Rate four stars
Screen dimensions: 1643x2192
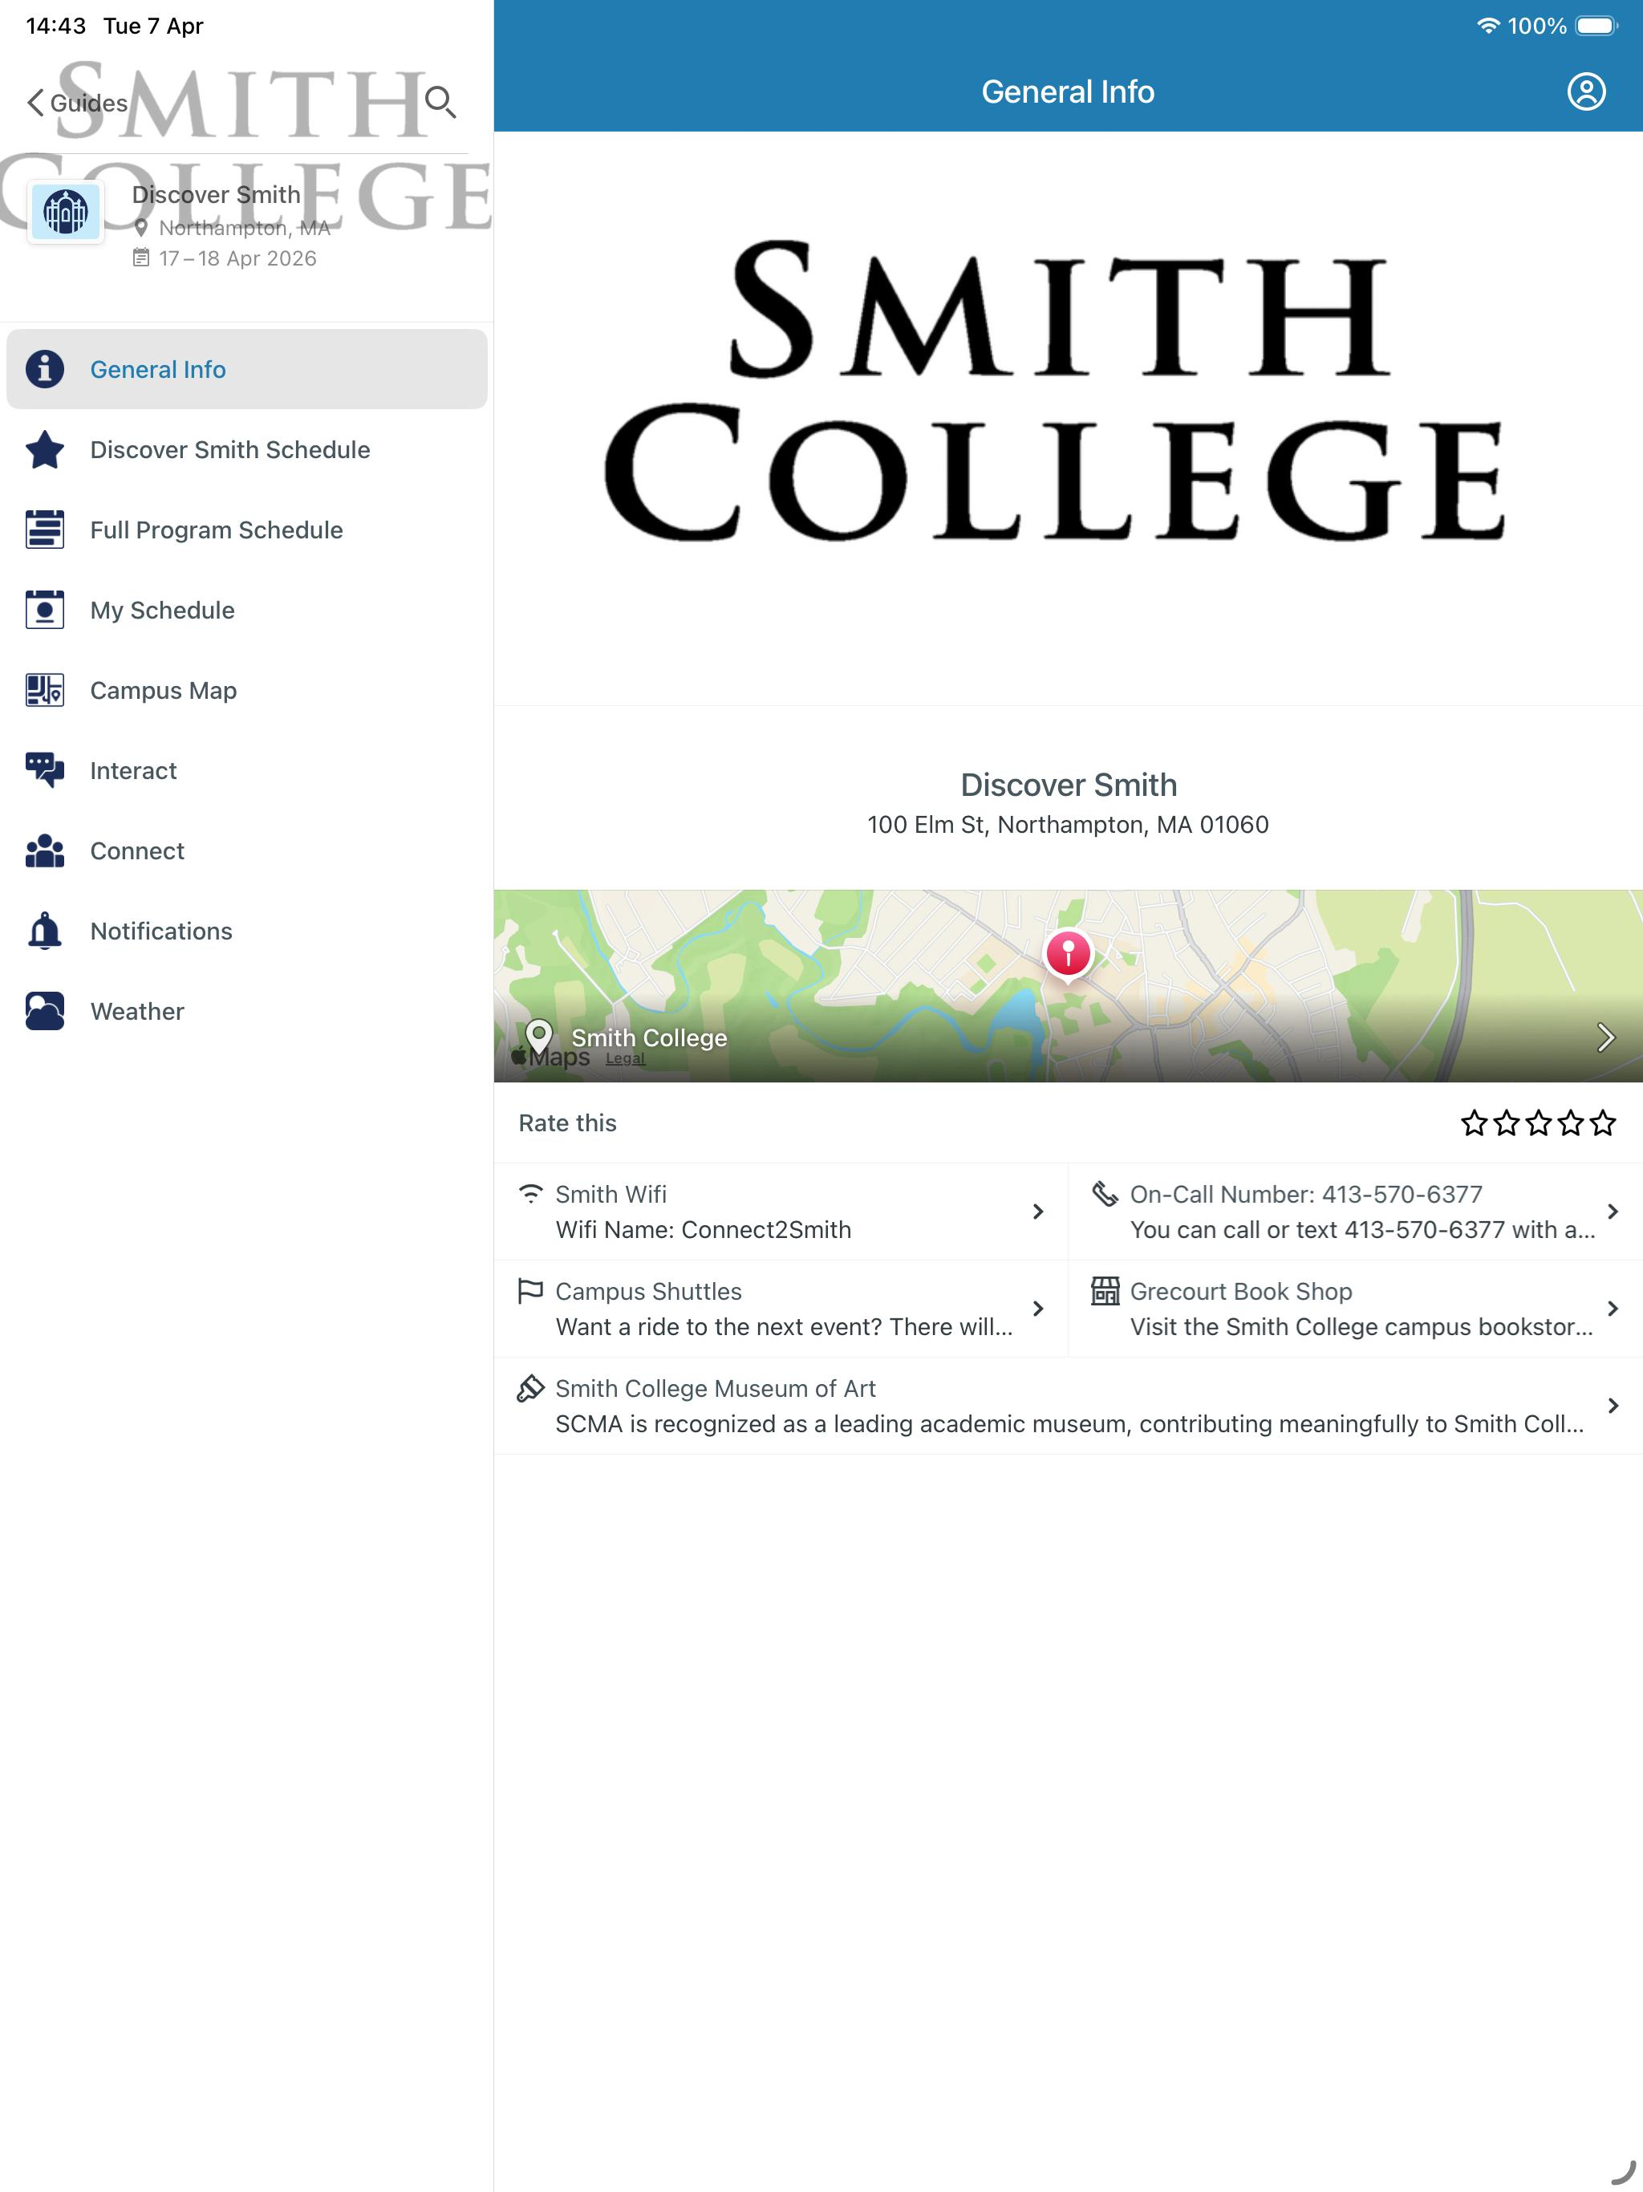pyautogui.click(x=1571, y=1122)
